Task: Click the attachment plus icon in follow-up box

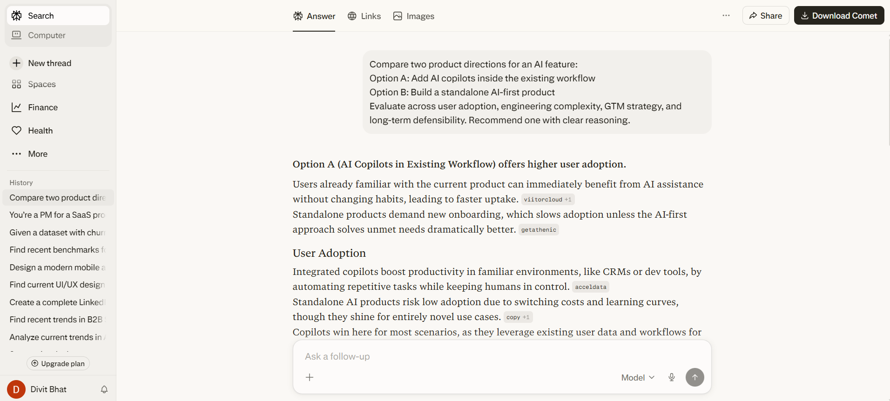Action: [x=310, y=377]
